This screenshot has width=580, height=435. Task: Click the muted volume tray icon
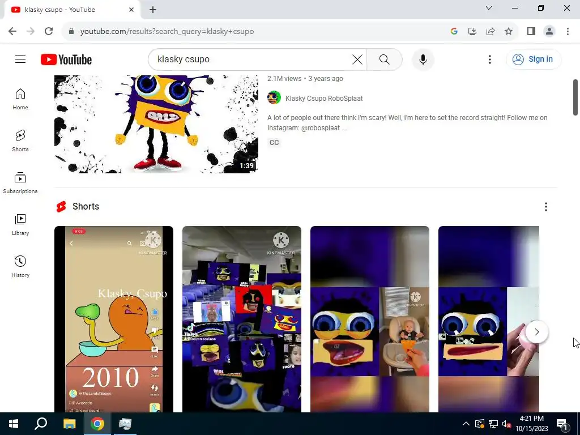(x=506, y=424)
